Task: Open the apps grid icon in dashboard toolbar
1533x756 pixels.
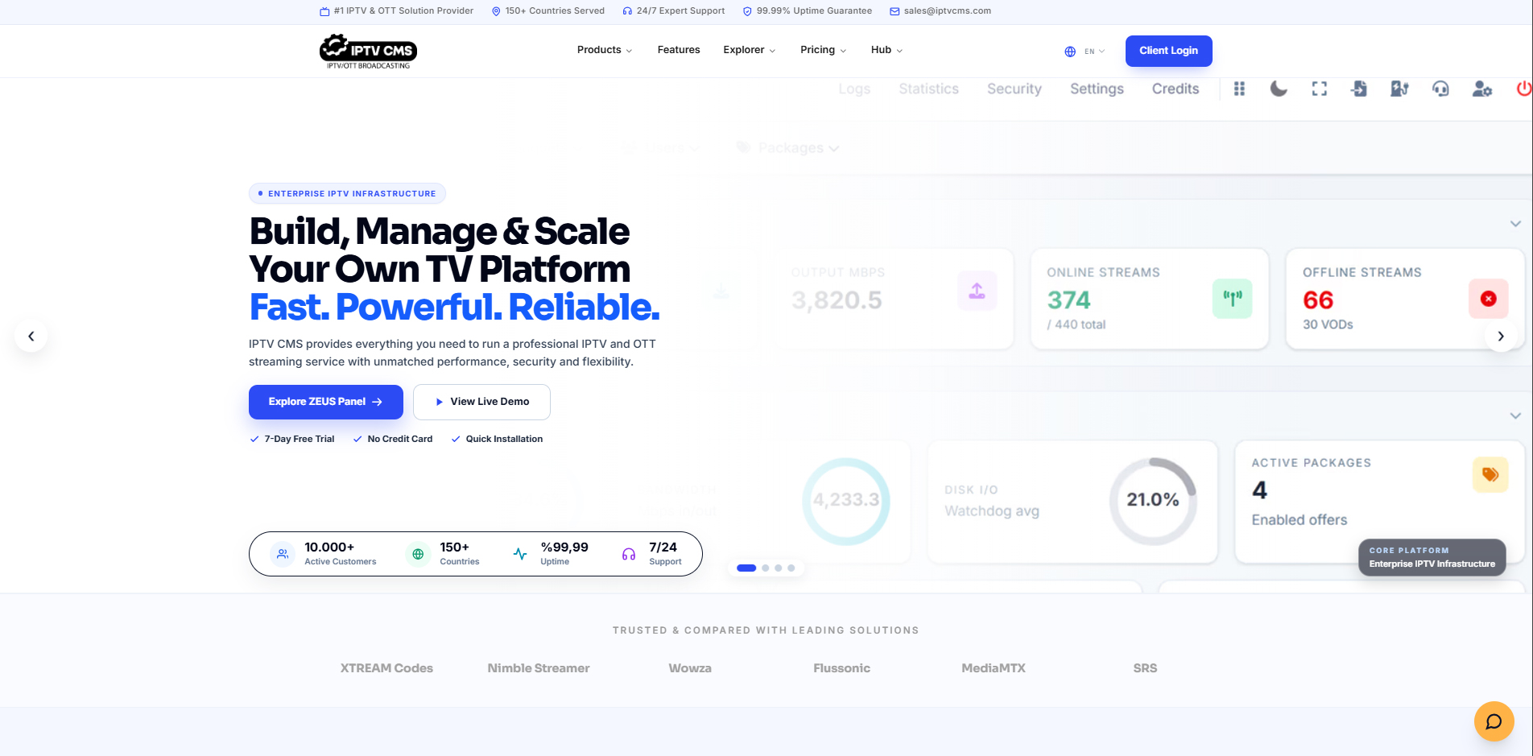Action: coord(1239,89)
